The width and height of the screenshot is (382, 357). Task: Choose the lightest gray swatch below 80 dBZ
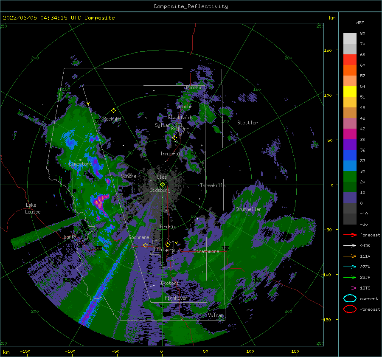pyautogui.click(x=350, y=38)
